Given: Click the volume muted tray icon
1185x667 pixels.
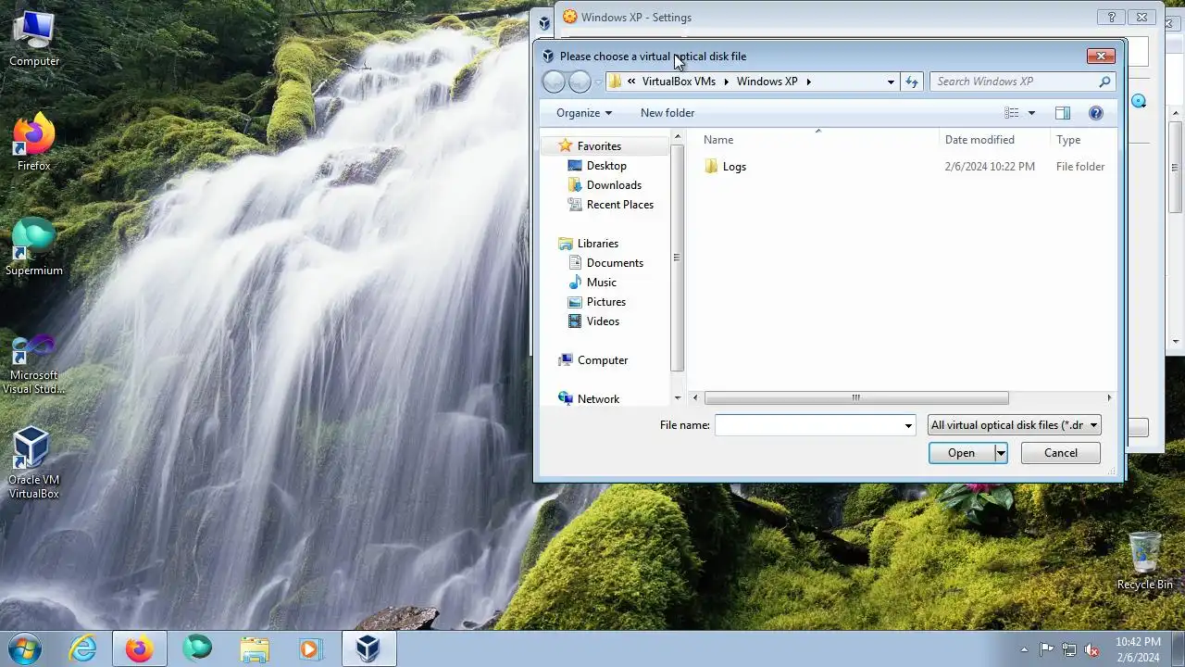Looking at the screenshot, I should point(1092,649).
